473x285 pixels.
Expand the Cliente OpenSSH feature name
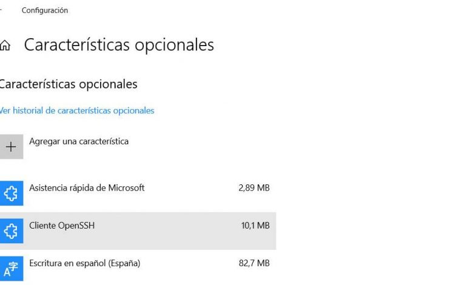(62, 226)
